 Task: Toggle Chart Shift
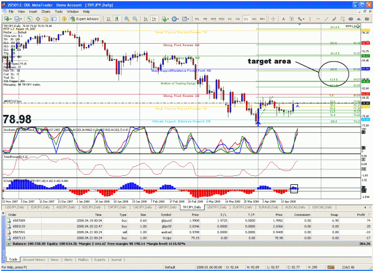coord(154,19)
